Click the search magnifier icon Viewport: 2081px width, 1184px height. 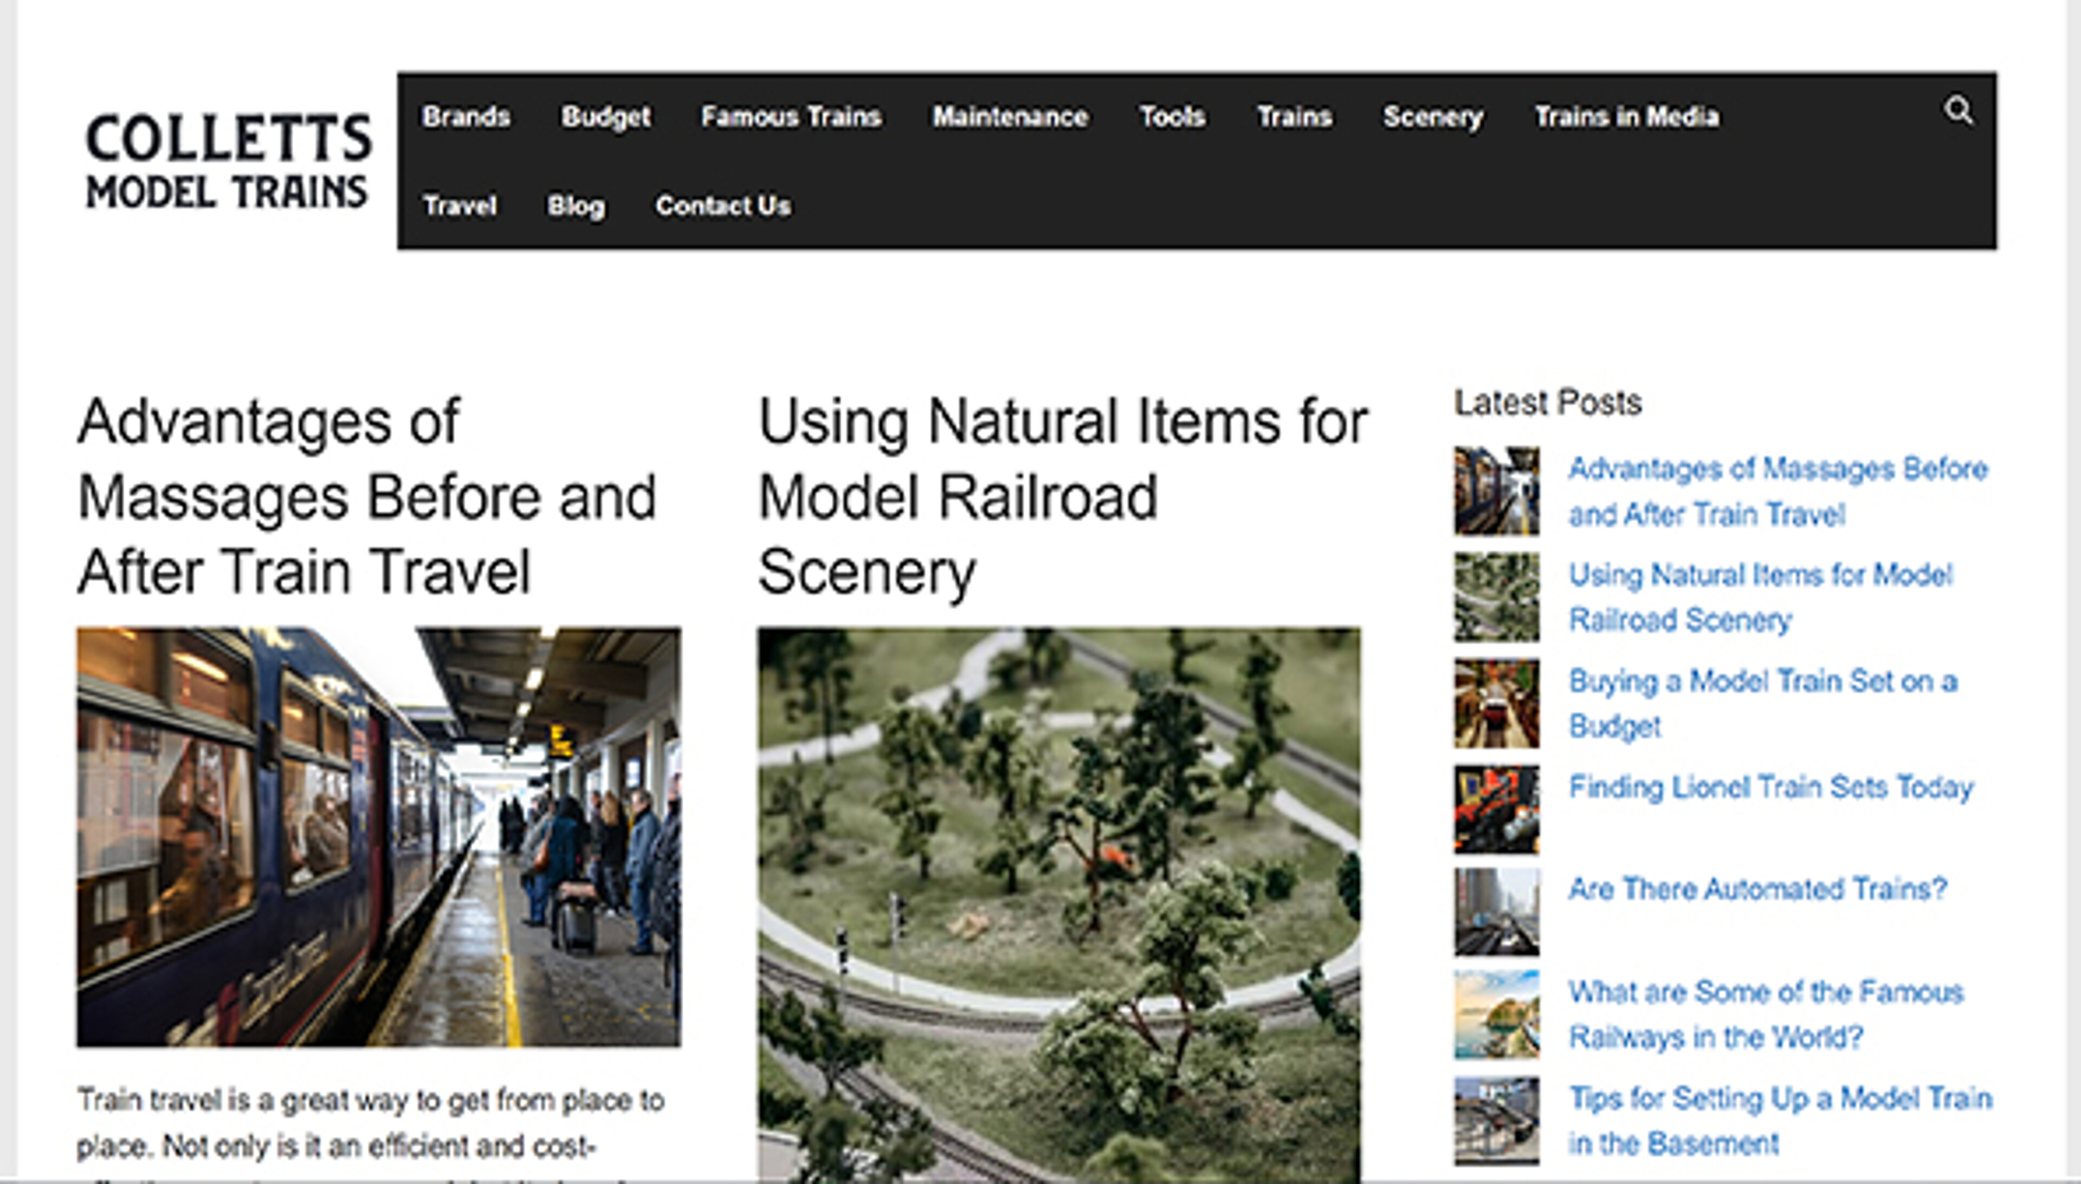point(1958,110)
